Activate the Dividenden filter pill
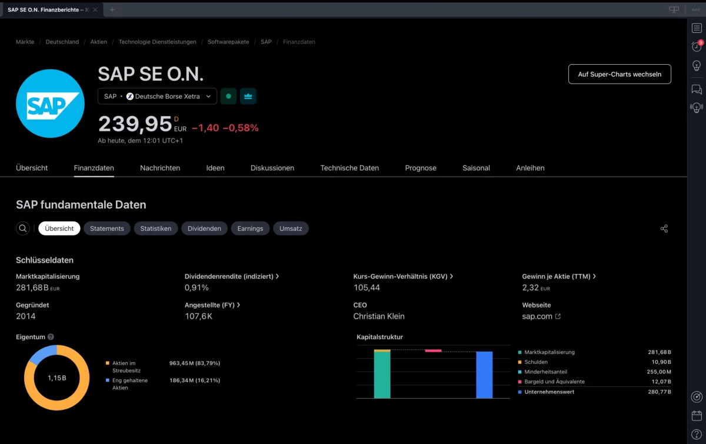706x444 pixels. coord(204,228)
